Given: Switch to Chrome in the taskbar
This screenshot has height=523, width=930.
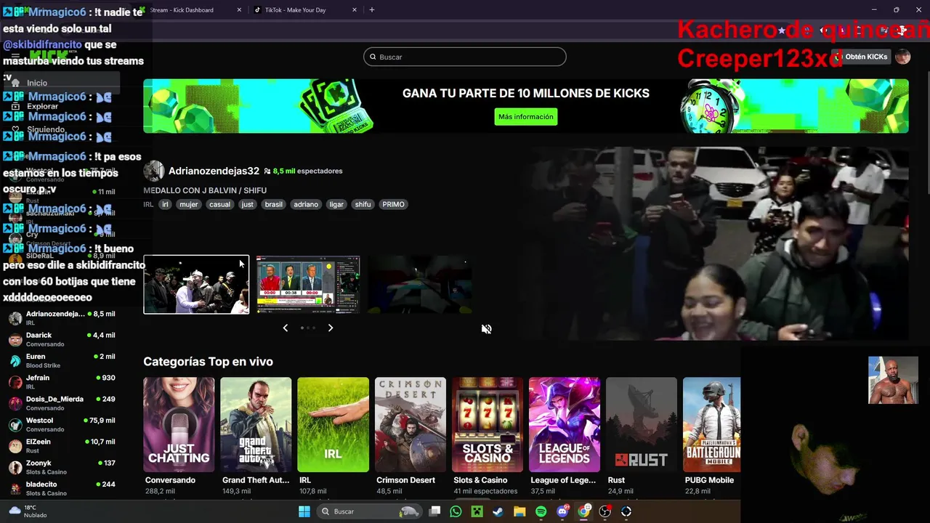Looking at the screenshot, I should tap(584, 511).
